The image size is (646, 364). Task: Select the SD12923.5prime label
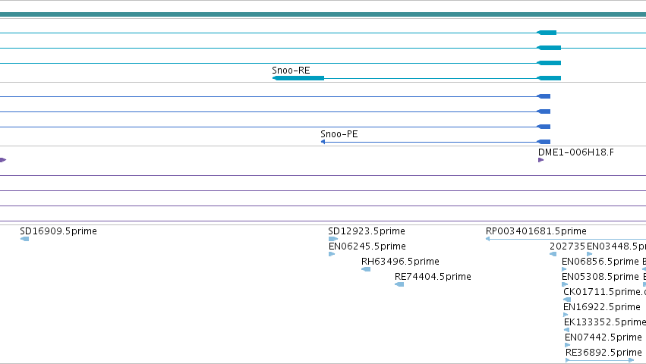coord(367,231)
